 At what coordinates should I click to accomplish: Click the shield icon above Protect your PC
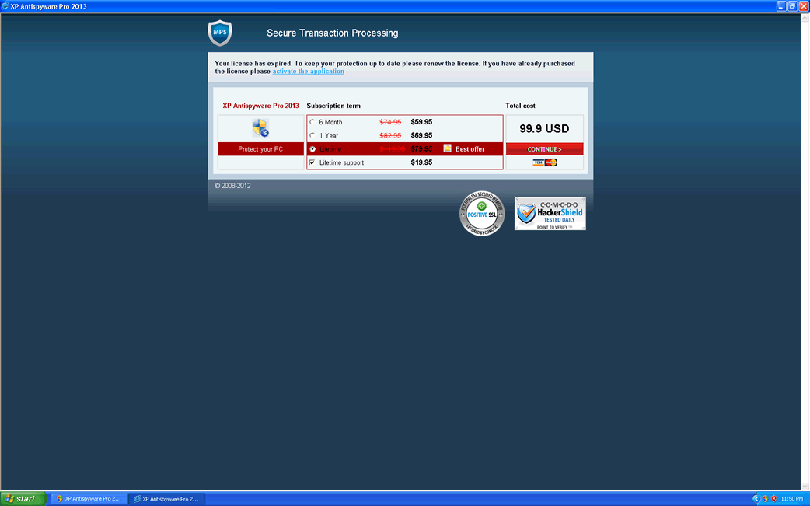click(260, 127)
